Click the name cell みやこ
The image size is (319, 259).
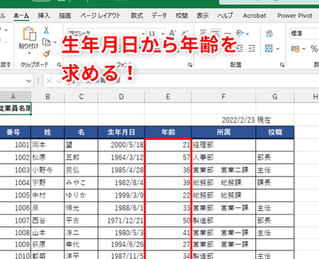point(81,182)
